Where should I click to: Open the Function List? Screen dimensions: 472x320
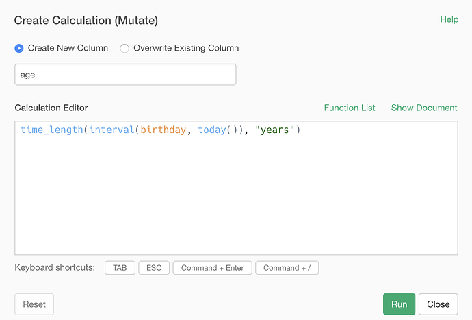pos(350,108)
